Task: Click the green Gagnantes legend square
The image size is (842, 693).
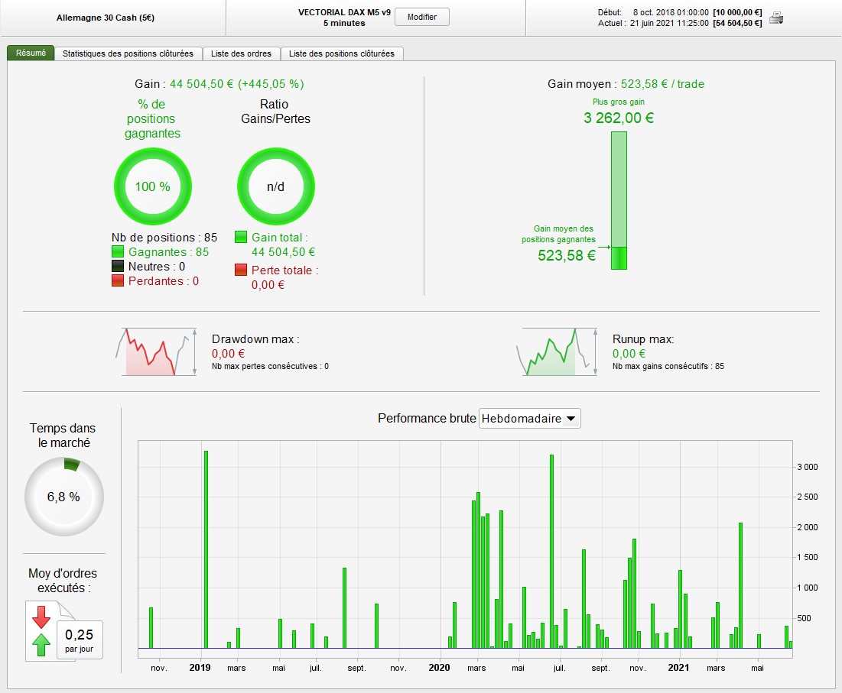Action: pos(118,252)
